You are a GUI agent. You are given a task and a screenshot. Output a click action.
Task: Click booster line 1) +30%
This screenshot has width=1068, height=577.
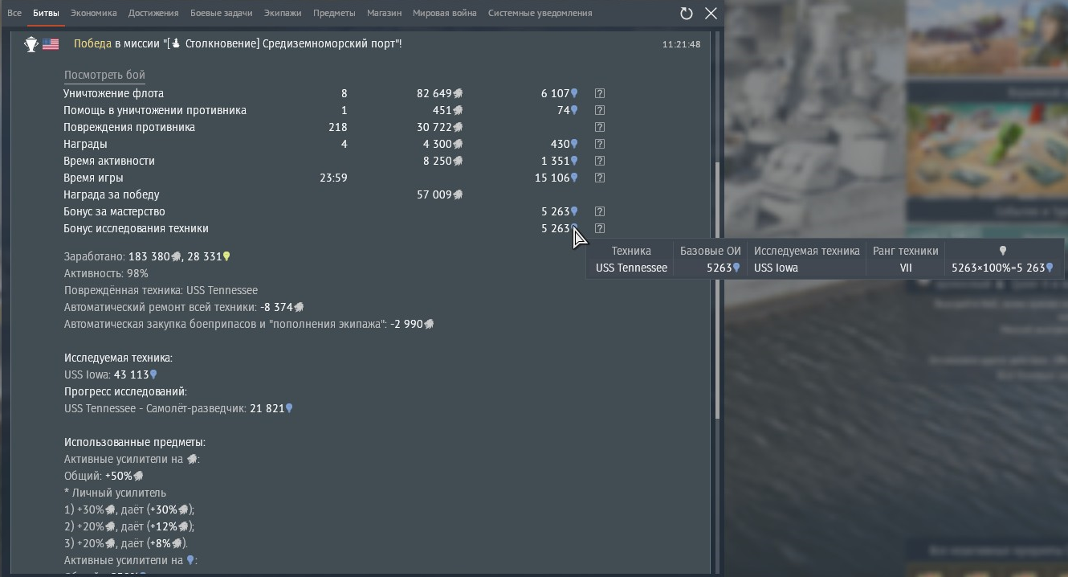[129, 509]
